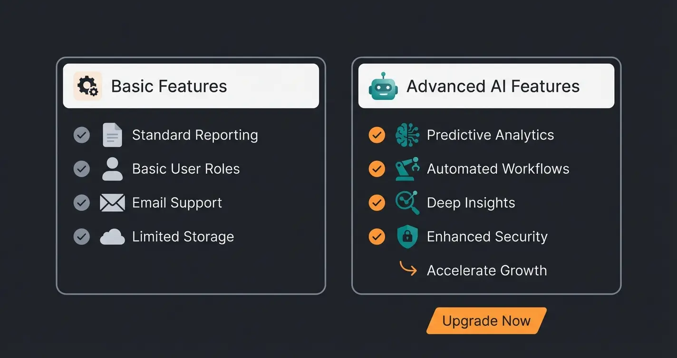The height and width of the screenshot is (358, 677).
Task: Click the Limited Storage cloud icon
Action: point(112,237)
